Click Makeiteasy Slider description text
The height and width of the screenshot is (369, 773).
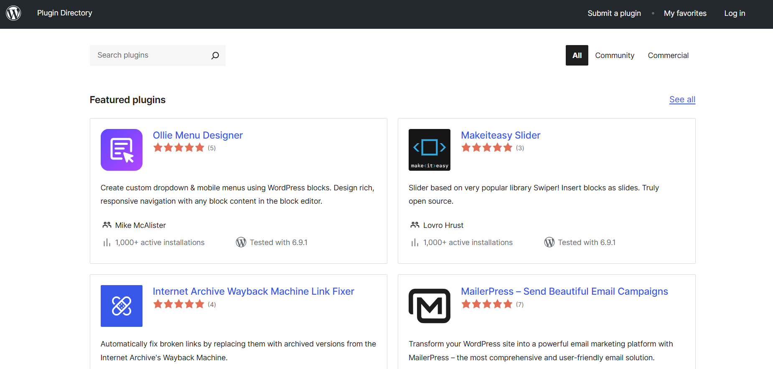pos(534,195)
